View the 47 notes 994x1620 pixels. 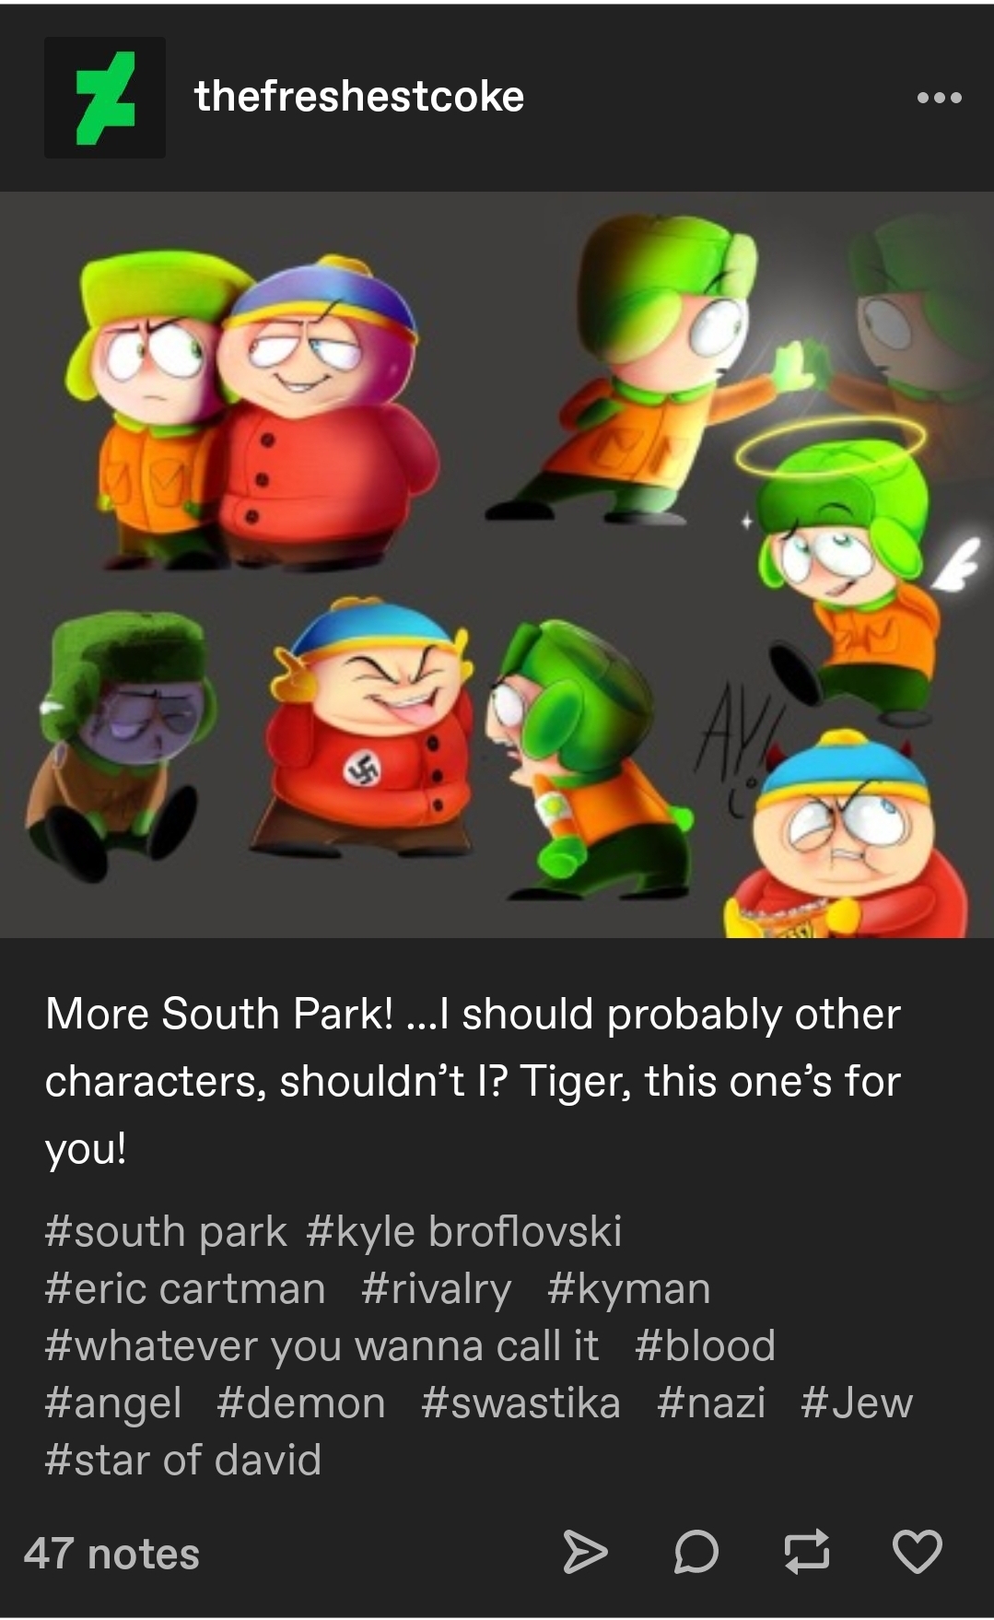pos(111,1554)
